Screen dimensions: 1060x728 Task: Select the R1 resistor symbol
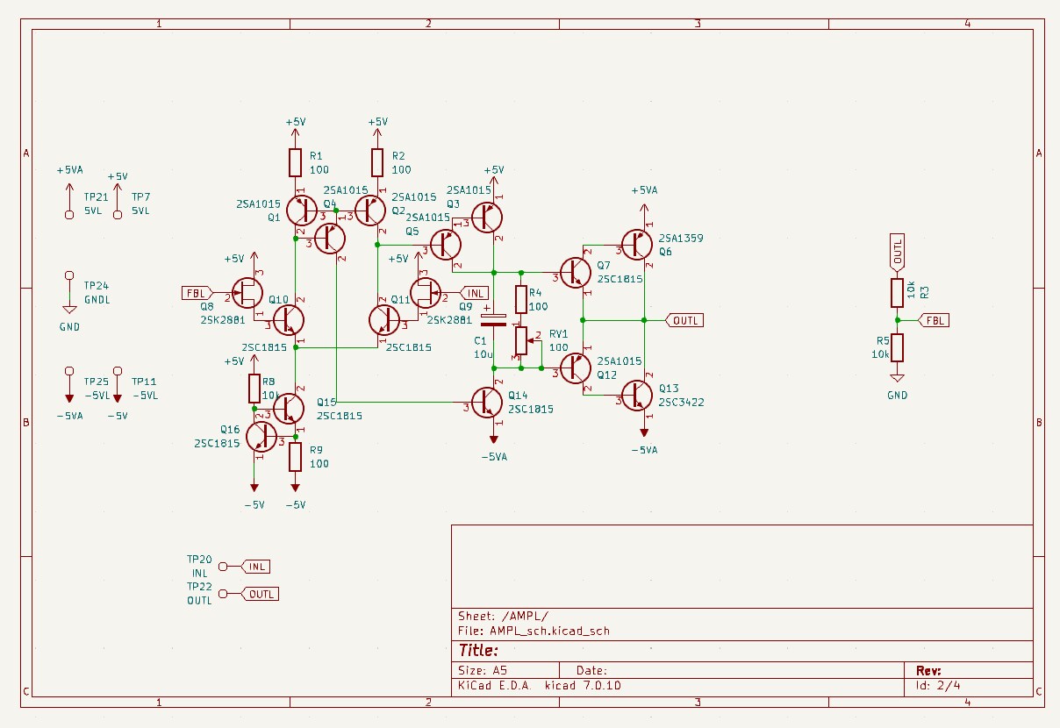[296, 162]
